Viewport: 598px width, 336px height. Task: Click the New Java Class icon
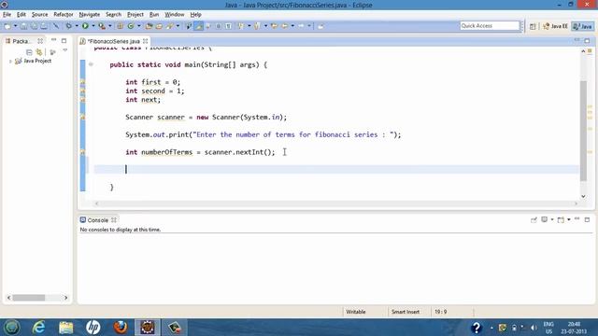point(131,26)
